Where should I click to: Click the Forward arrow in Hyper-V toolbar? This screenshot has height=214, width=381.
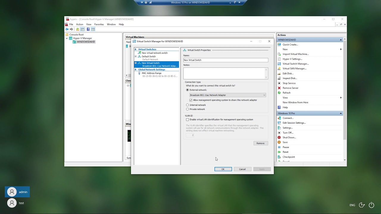(x=71, y=29)
